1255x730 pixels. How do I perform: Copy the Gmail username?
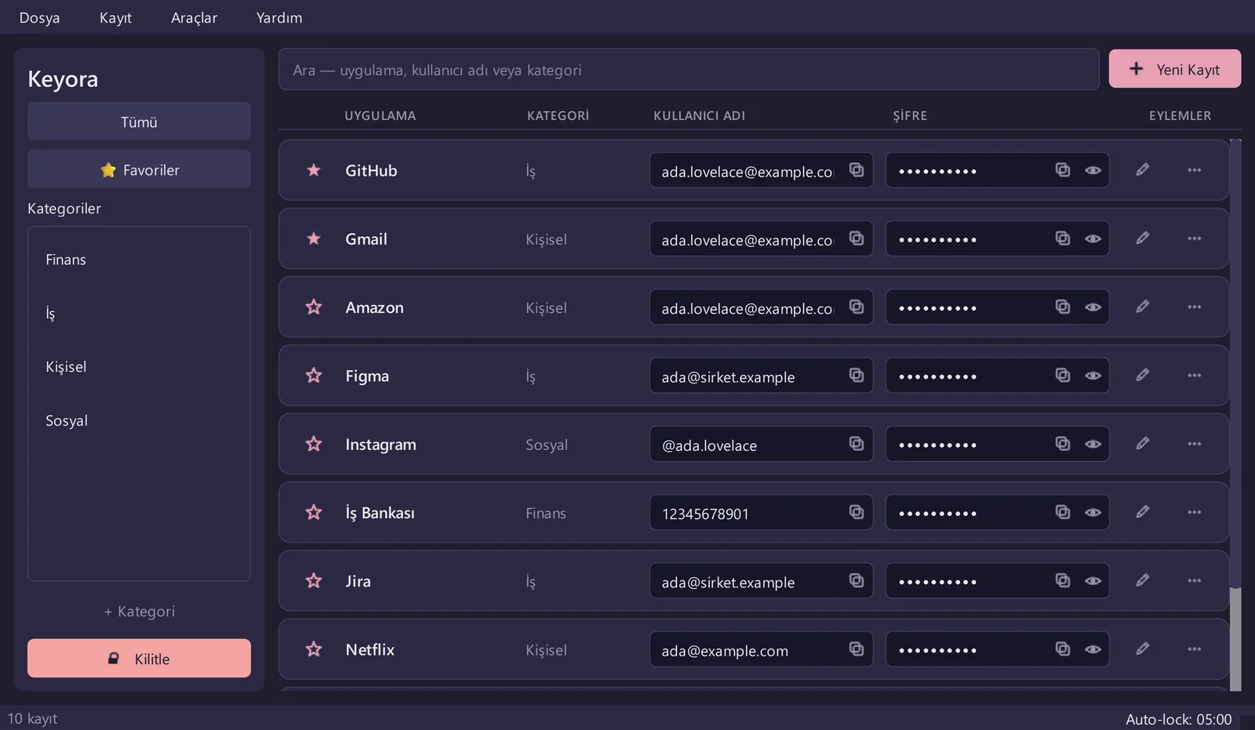[x=857, y=238]
